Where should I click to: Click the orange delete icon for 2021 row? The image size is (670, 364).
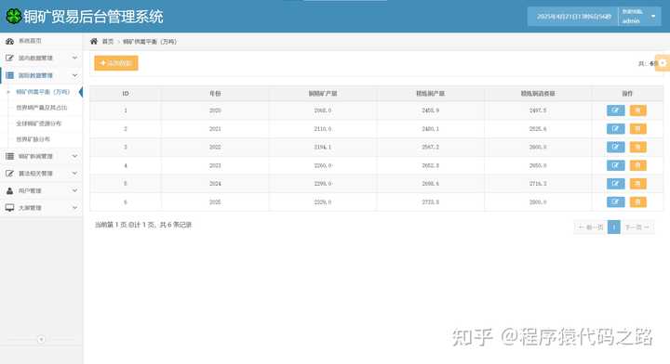(638, 129)
